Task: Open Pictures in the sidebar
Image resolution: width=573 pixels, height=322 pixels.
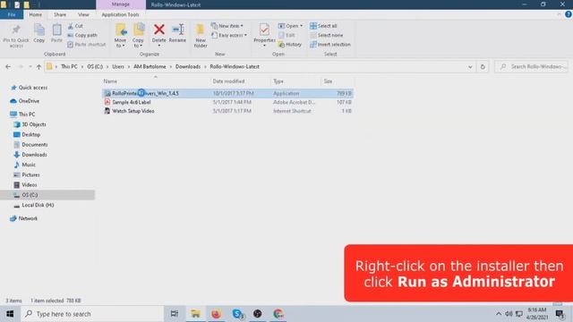Action: pos(27,175)
